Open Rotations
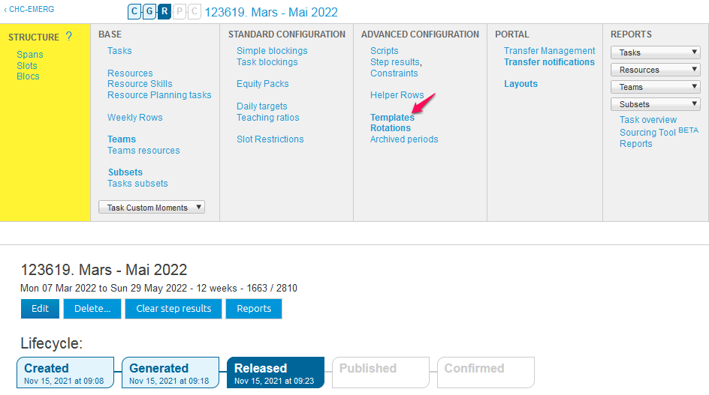The width and height of the screenshot is (709, 395). tap(391, 127)
